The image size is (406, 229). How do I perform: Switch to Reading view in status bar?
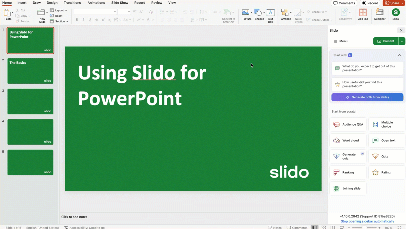point(333,227)
